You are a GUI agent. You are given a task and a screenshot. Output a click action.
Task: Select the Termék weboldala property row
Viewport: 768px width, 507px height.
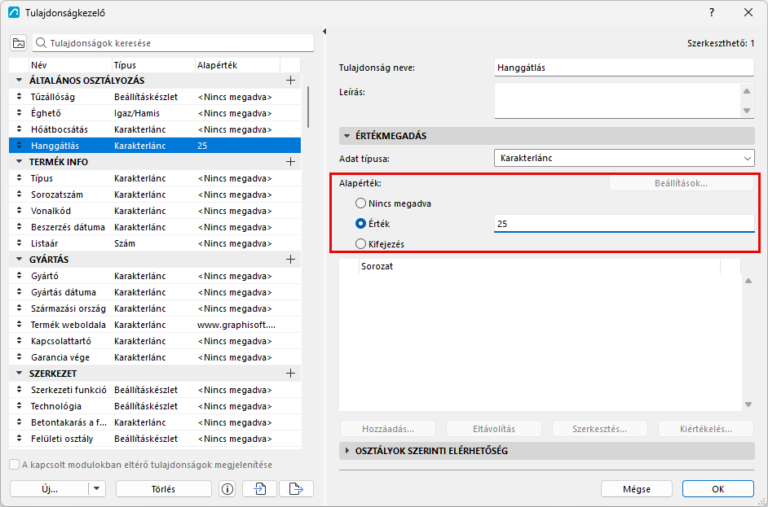tap(155, 325)
